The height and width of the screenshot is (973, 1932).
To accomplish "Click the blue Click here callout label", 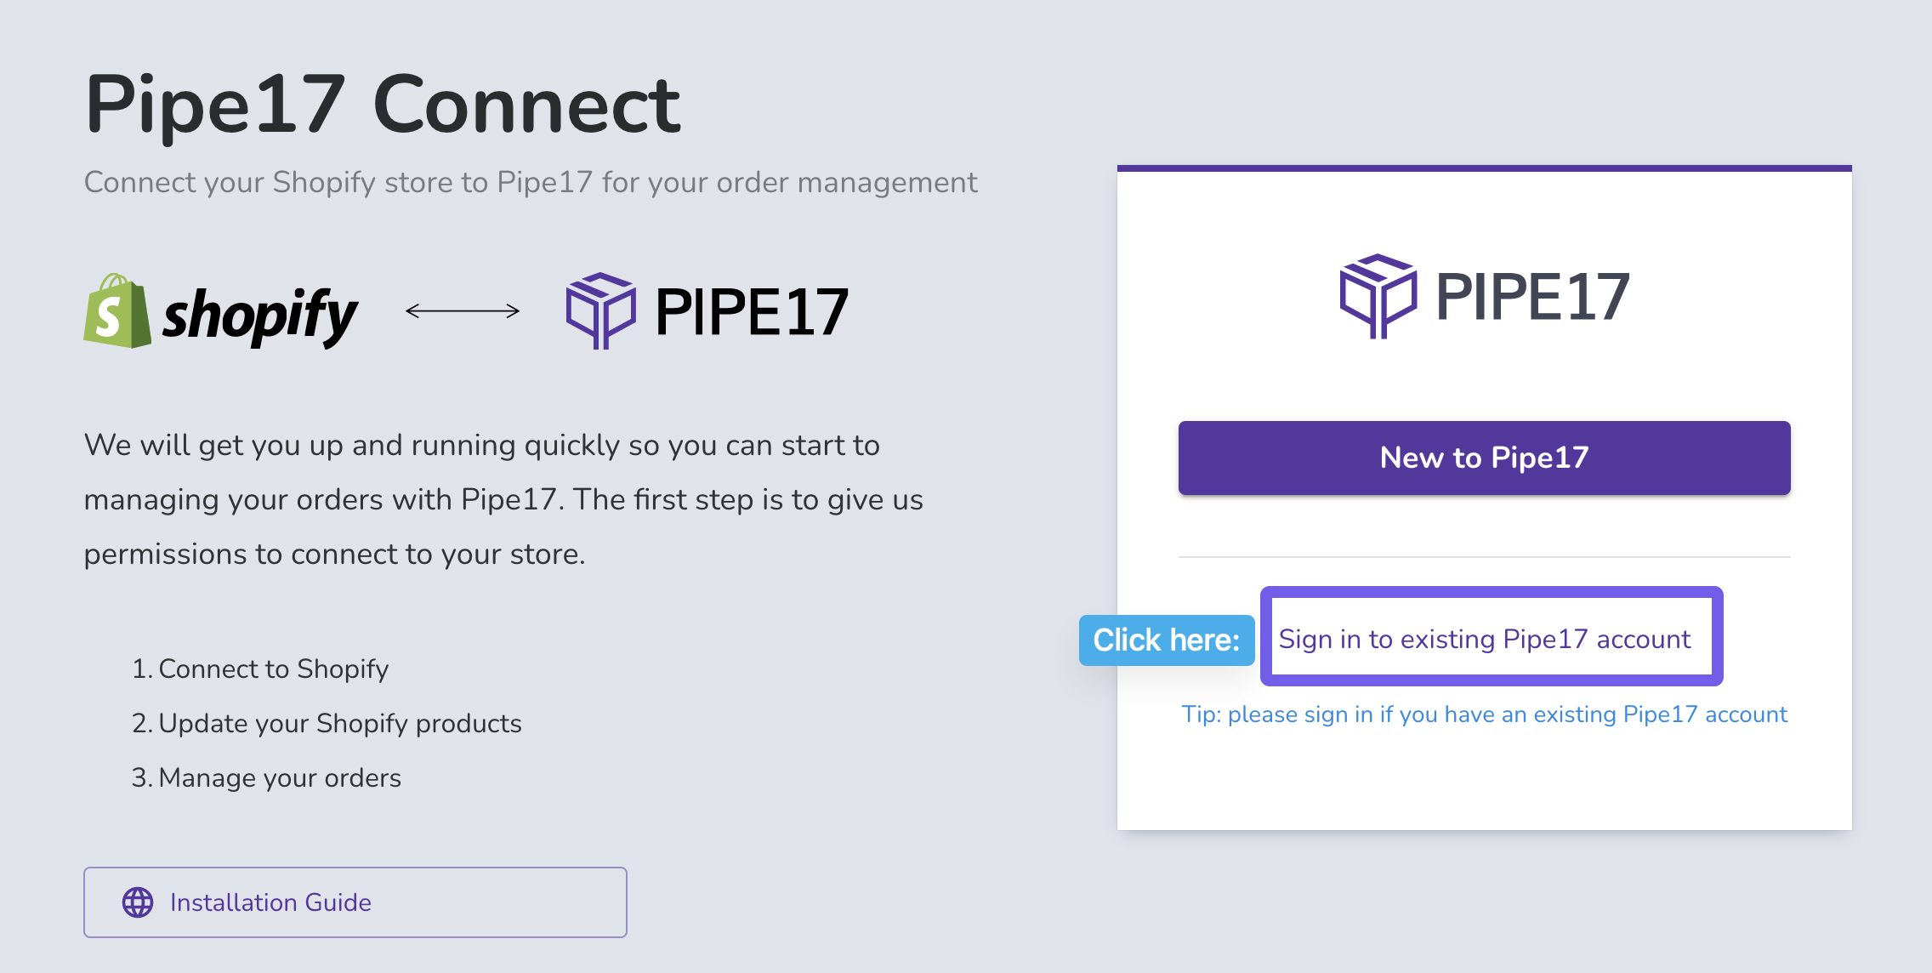I will (x=1167, y=640).
